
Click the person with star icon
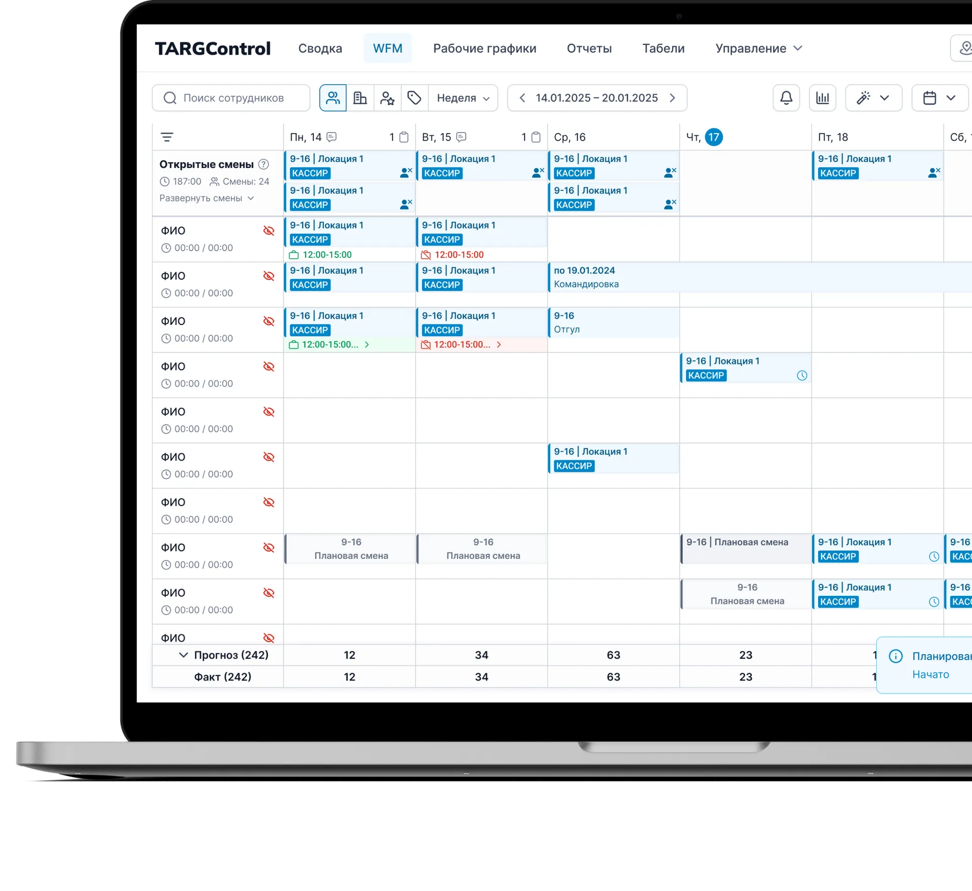[387, 98]
